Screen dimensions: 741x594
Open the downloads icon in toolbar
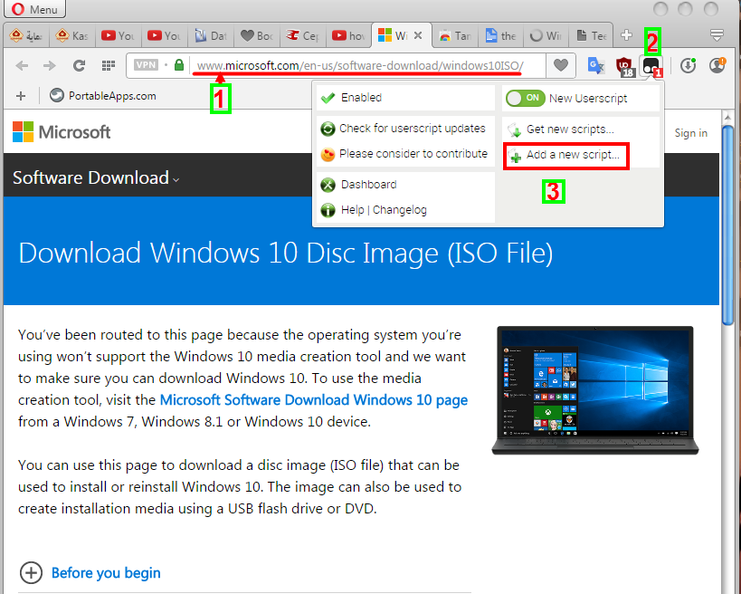688,65
